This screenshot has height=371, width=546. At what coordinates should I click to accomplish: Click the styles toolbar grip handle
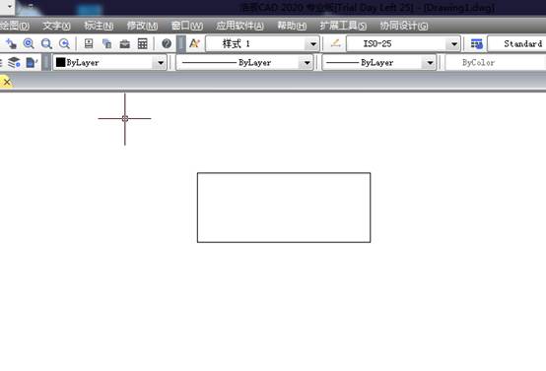(181, 44)
